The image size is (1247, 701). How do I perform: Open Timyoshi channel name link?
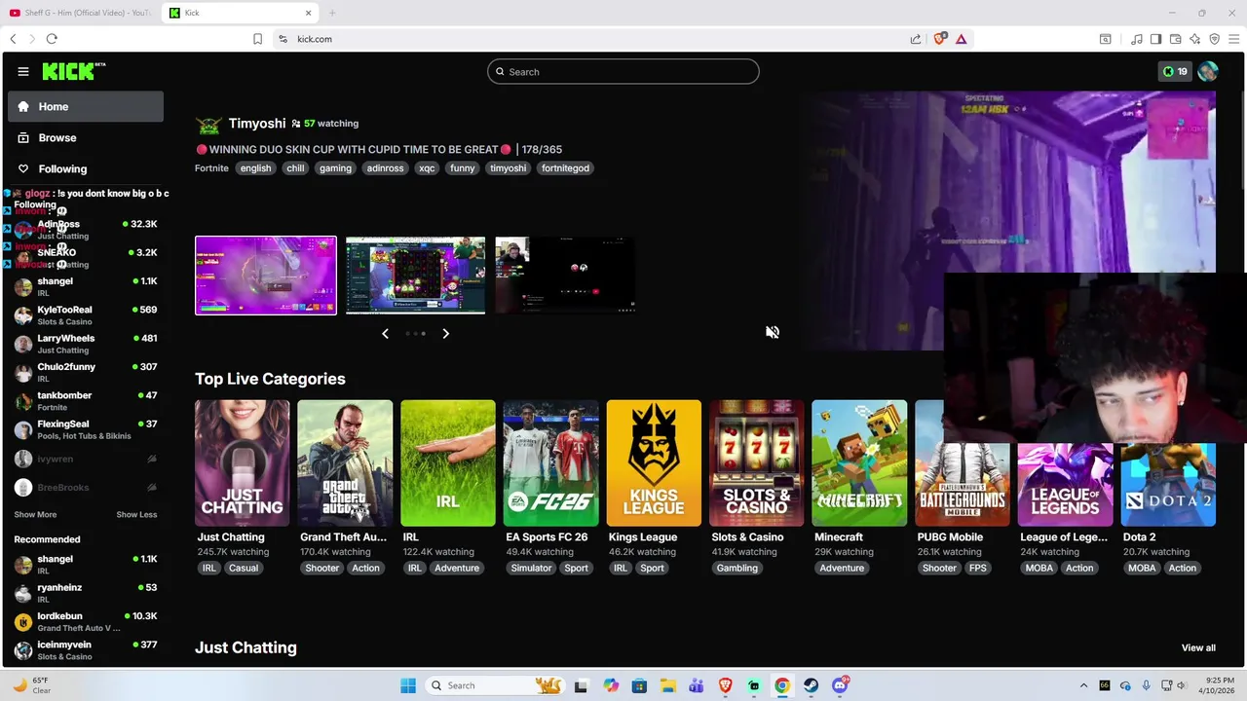[x=257, y=124]
